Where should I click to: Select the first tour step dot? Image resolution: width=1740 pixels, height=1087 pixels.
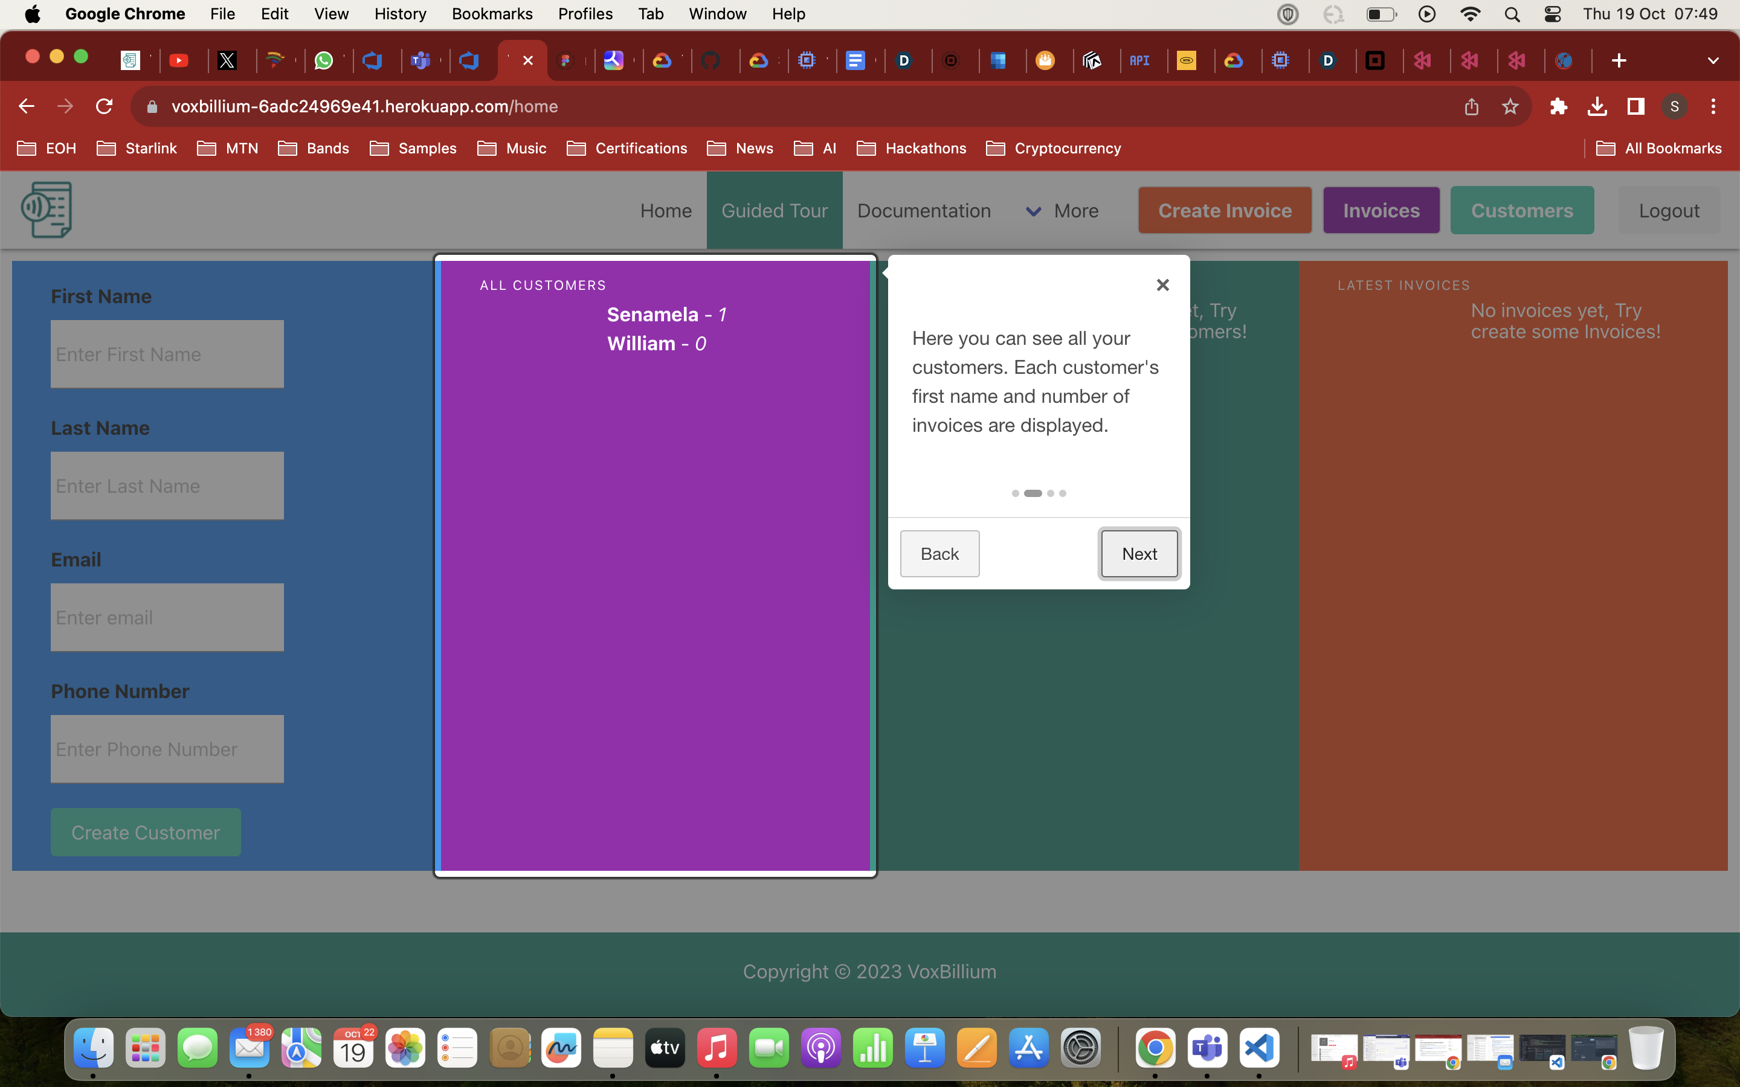(x=1015, y=493)
